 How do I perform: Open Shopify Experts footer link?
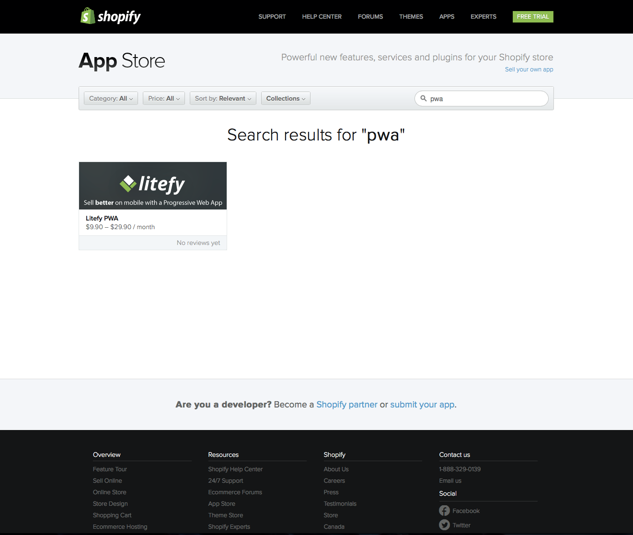point(229,527)
